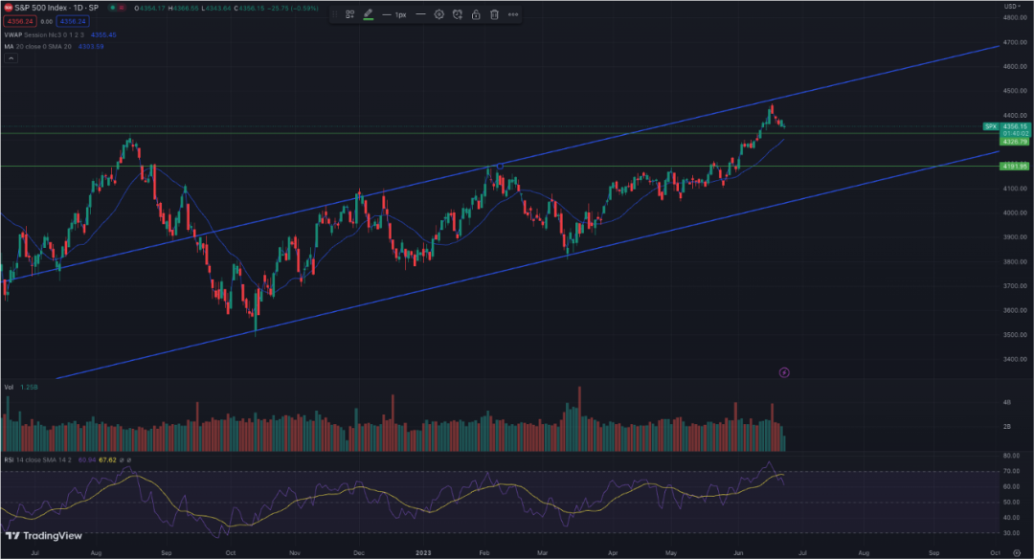Image resolution: width=1034 pixels, height=559 pixels.
Task: Click the countdown timer 01:40:02 on price axis
Action: tap(1015, 134)
